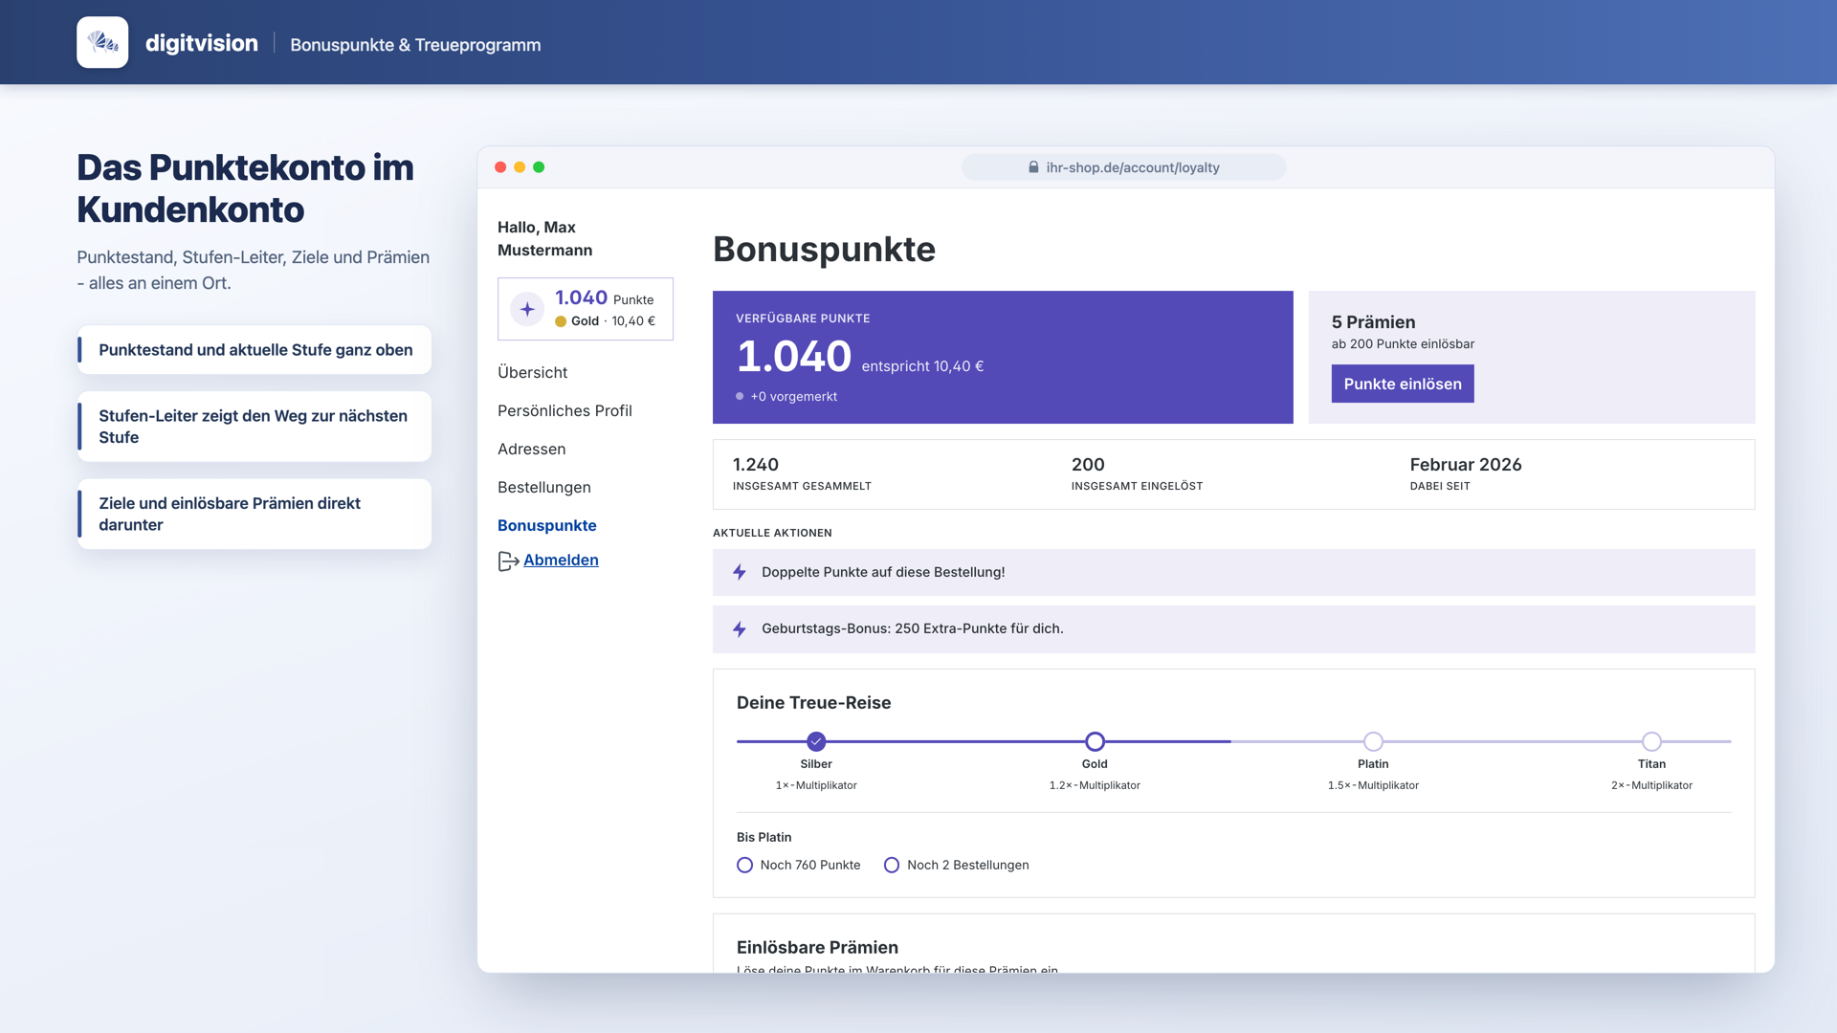Click the lock icon in address bar
Screen dimensions: 1837x1033
tap(1033, 167)
